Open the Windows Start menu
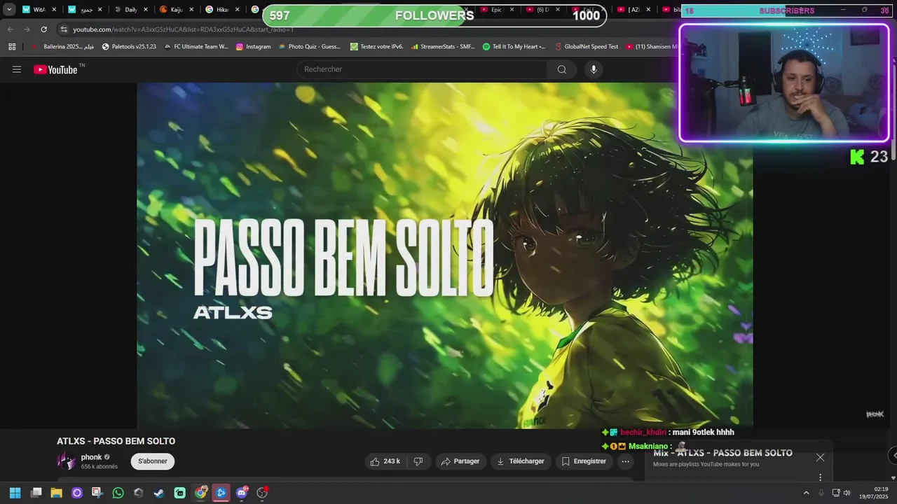Image resolution: width=897 pixels, height=504 pixels. pyautogui.click(x=15, y=493)
